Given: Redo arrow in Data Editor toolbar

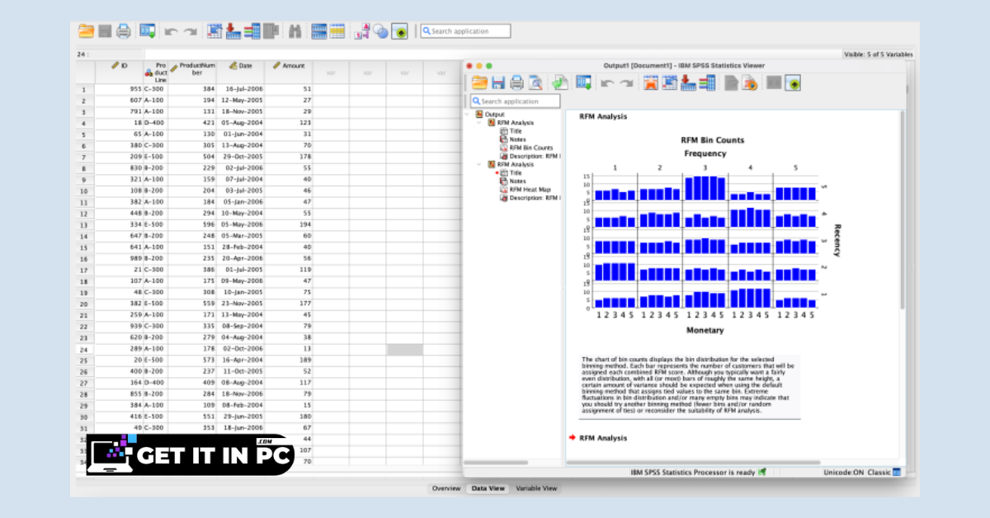Looking at the screenshot, I should click(x=190, y=31).
